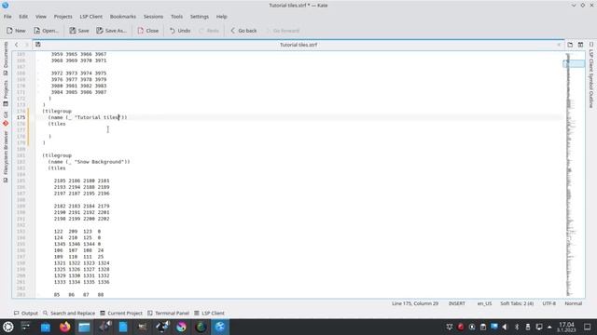
Task: Open the Projects menu
Action: coord(62,17)
